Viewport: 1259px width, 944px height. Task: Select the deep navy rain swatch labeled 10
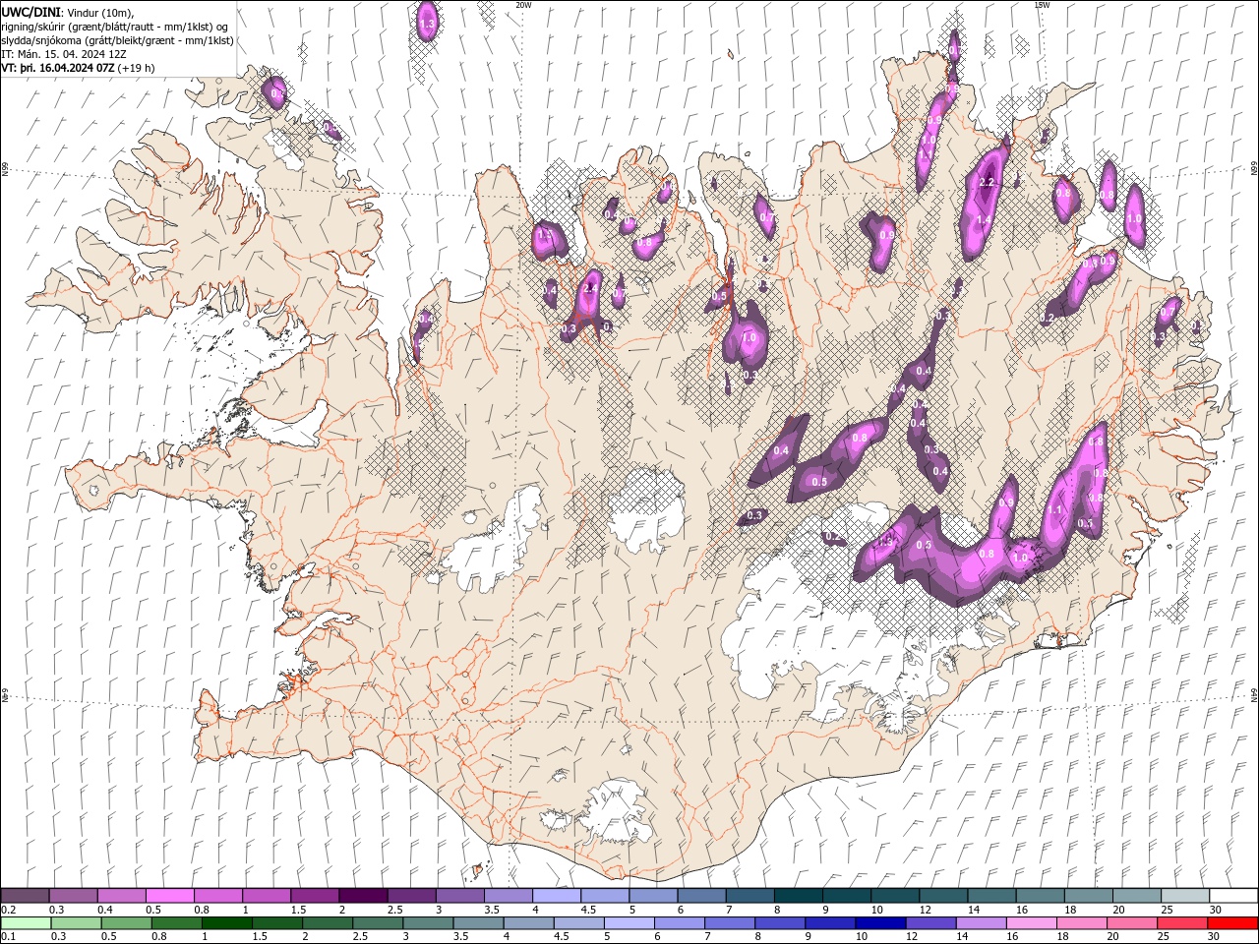click(x=879, y=922)
